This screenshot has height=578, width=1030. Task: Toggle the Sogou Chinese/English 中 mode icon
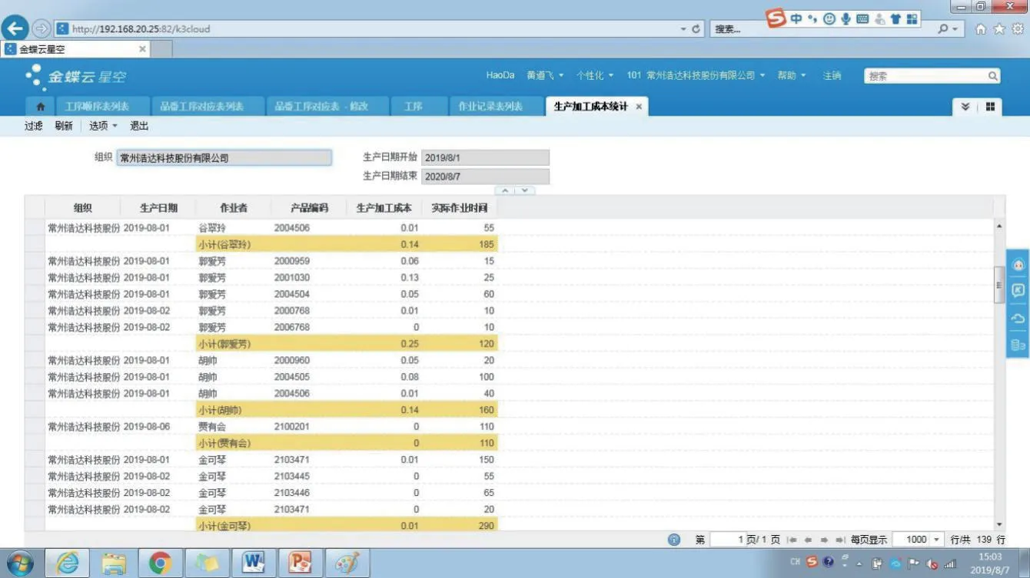point(796,18)
